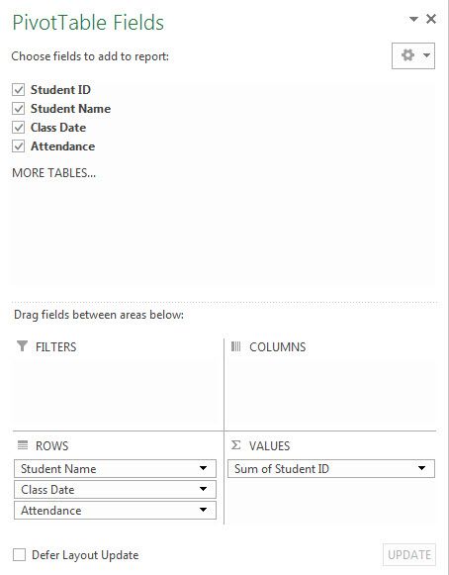
Task: Toggle the Attendance field checkbox
Action: click(19, 146)
